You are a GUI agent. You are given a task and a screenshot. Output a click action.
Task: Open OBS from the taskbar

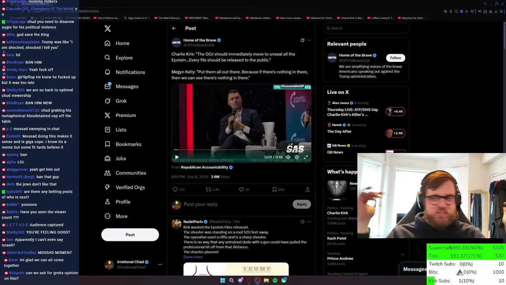(258, 281)
